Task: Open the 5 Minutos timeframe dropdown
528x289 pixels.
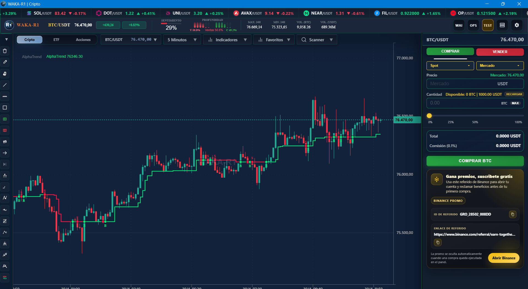Action: (182, 40)
